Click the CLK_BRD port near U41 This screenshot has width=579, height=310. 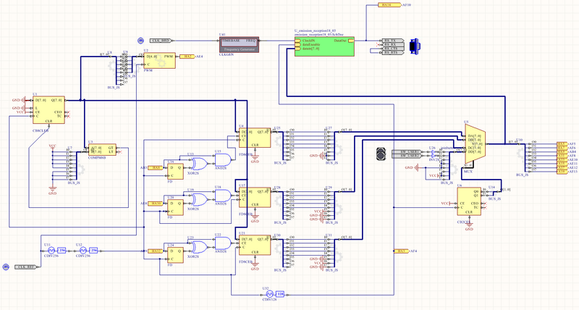coord(159,40)
